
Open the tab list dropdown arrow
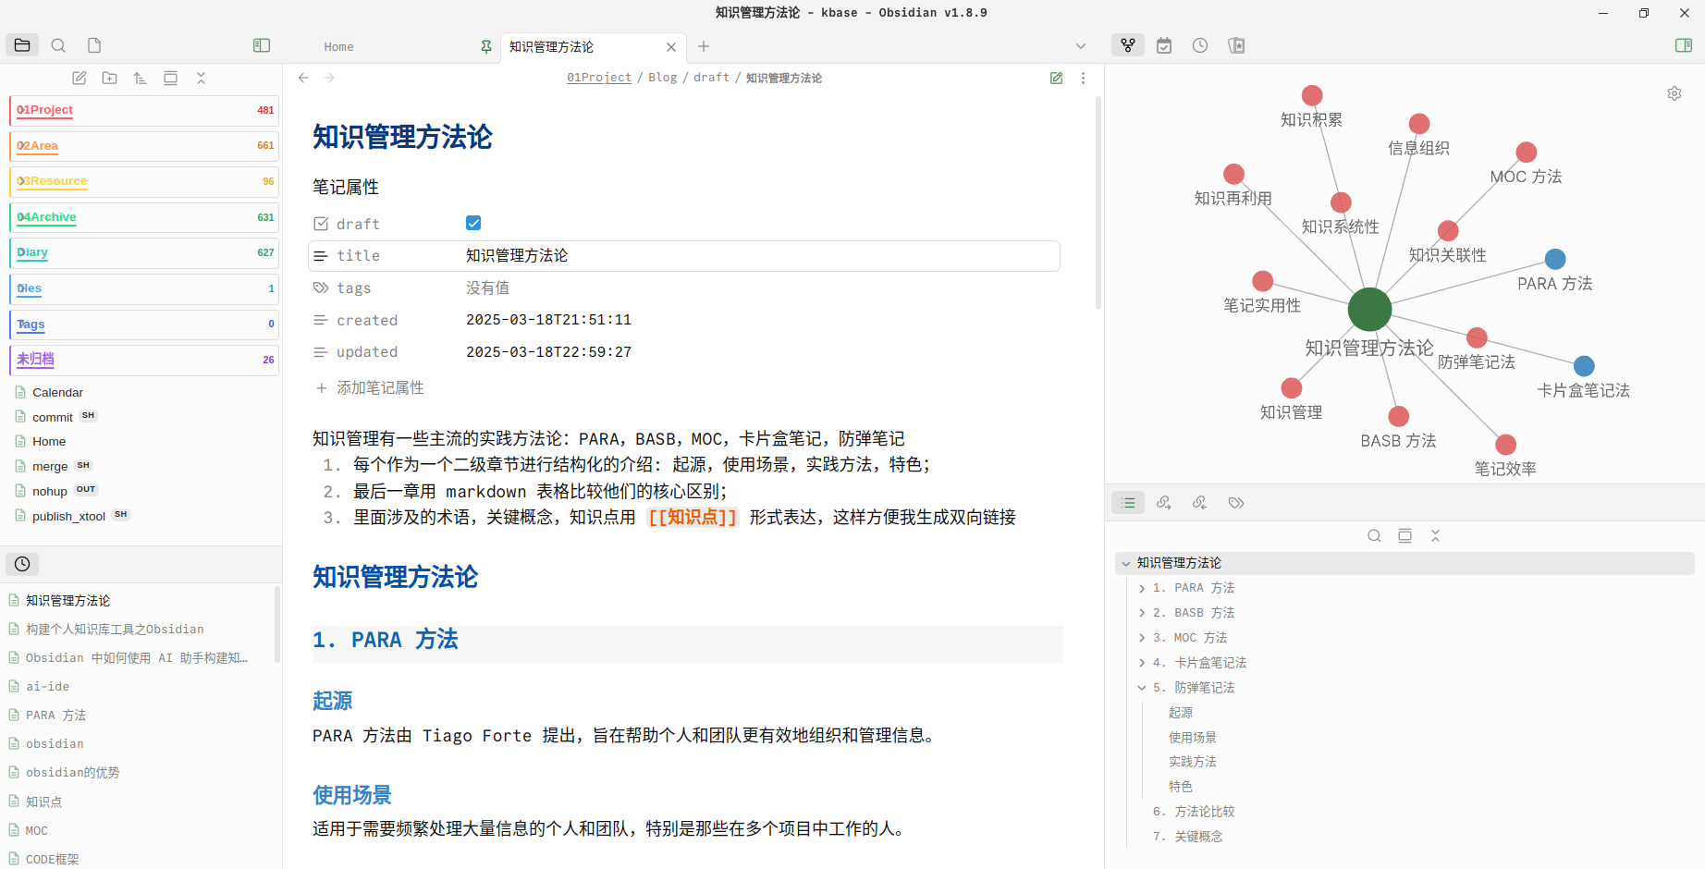(x=1081, y=46)
